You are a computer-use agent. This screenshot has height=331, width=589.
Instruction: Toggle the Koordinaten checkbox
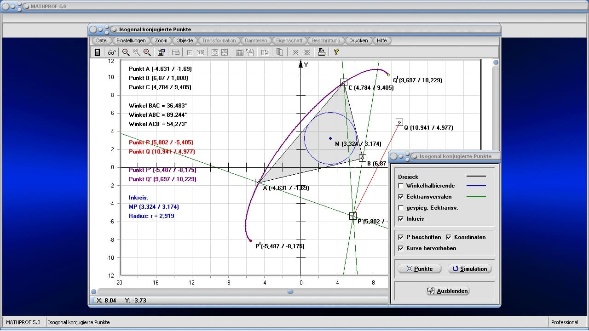coord(449,237)
